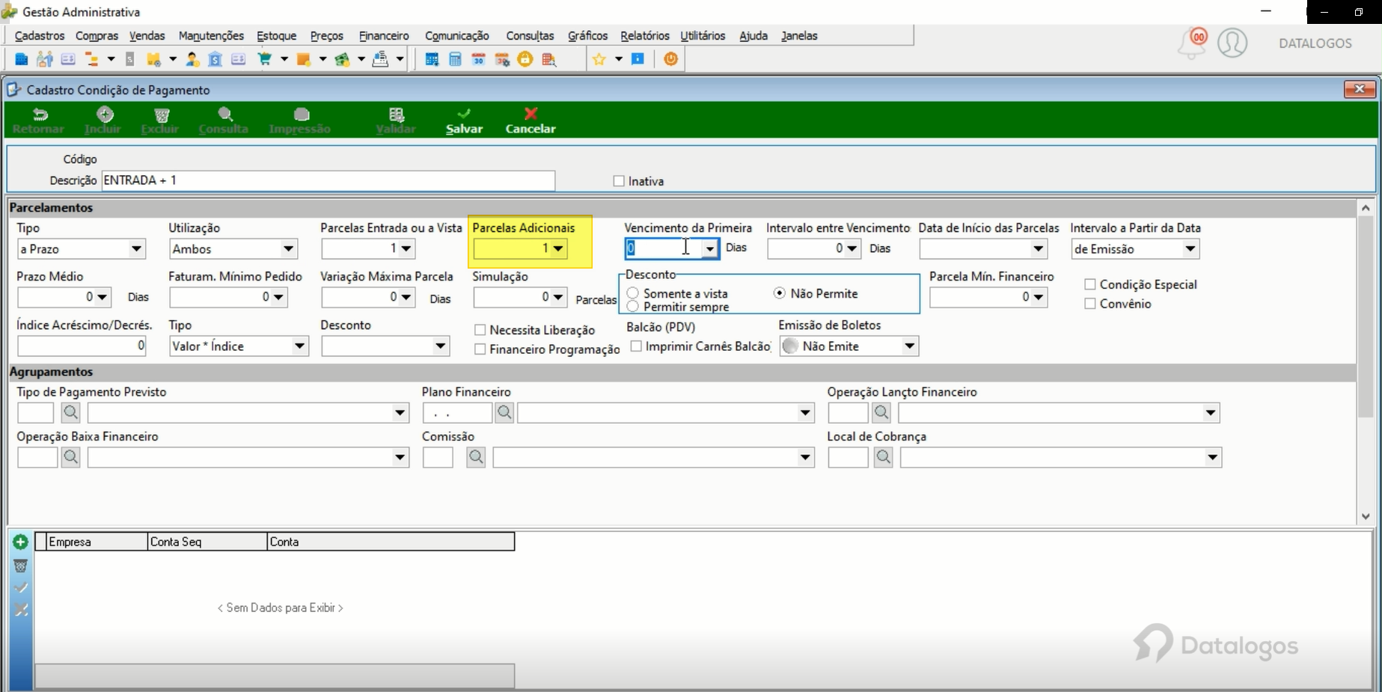Click the green add row plus icon
This screenshot has width=1382, height=692.
(21, 542)
